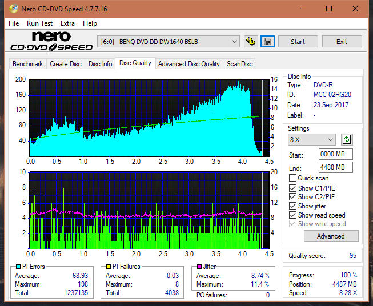Click PI Errors maximum 198

pyautogui.click(x=83, y=284)
